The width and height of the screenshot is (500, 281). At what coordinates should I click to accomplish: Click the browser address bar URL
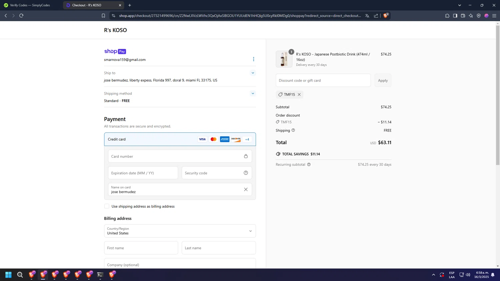[x=240, y=16]
